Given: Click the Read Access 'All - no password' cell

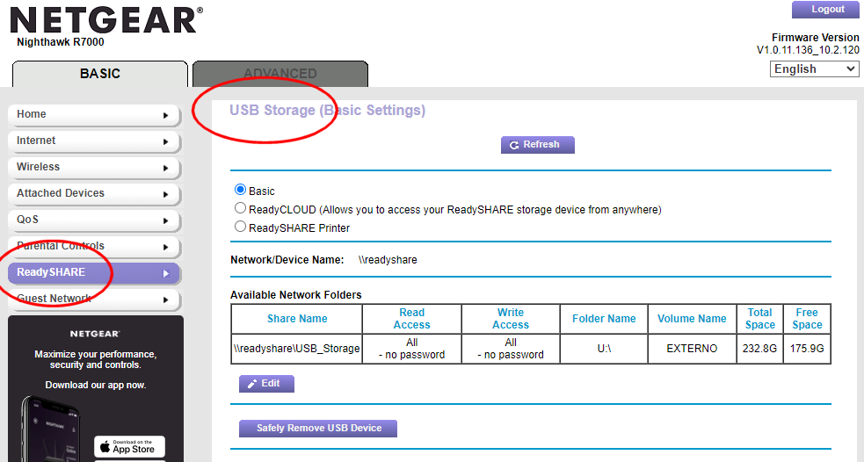Looking at the screenshot, I should 411,349.
